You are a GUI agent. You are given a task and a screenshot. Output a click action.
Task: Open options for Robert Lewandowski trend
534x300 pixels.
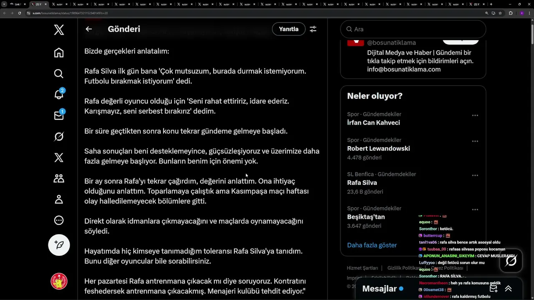click(x=475, y=141)
